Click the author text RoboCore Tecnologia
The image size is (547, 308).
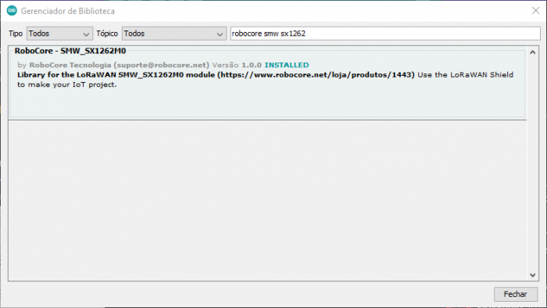click(70, 65)
